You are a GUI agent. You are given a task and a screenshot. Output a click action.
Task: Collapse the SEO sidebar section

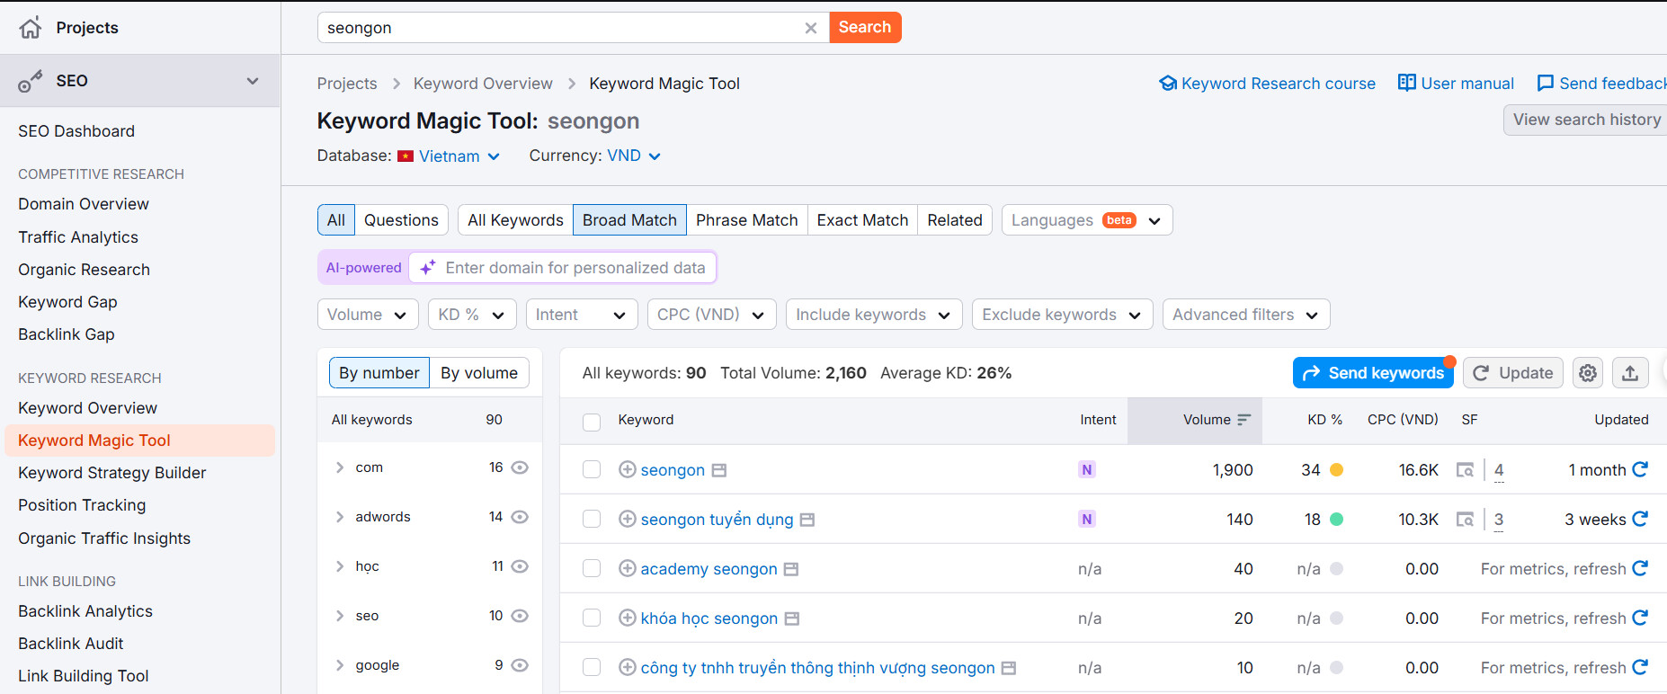[x=253, y=81]
